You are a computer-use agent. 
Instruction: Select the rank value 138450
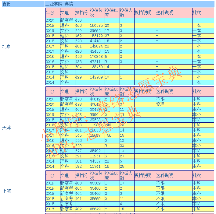96,67
